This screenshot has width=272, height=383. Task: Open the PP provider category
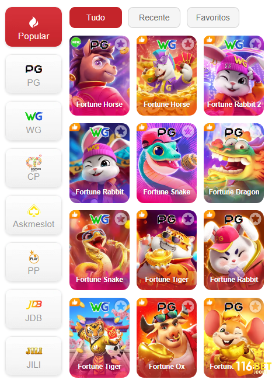coord(33,262)
